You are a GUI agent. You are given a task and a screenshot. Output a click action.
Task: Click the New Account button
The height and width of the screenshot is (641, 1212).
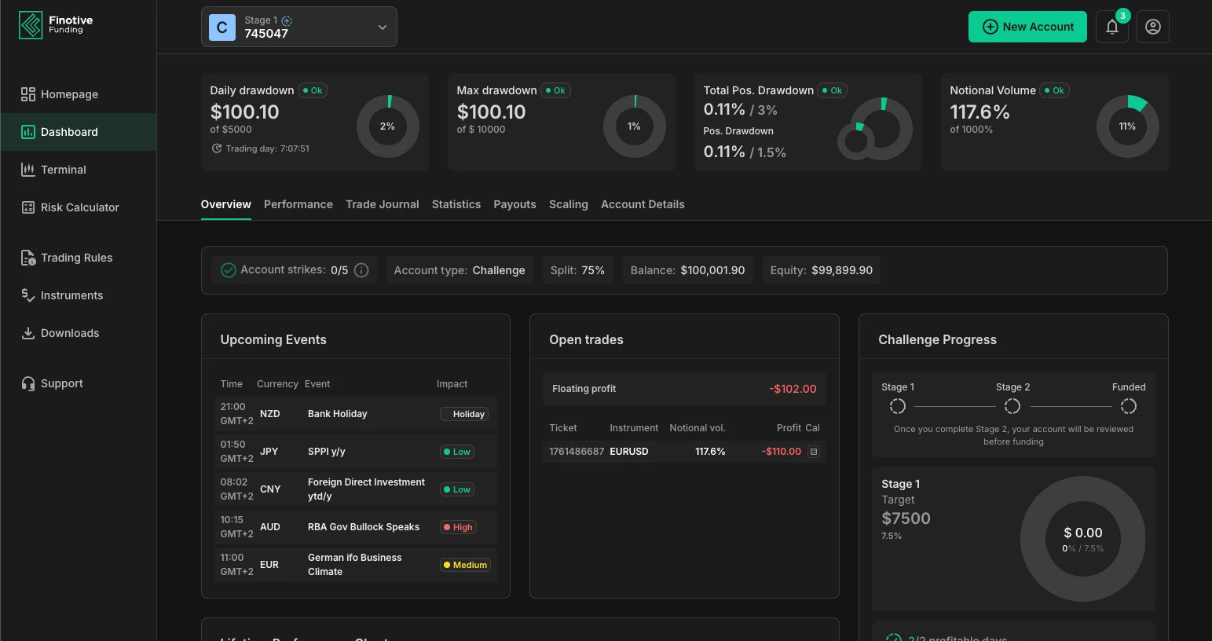(1027, 27)
